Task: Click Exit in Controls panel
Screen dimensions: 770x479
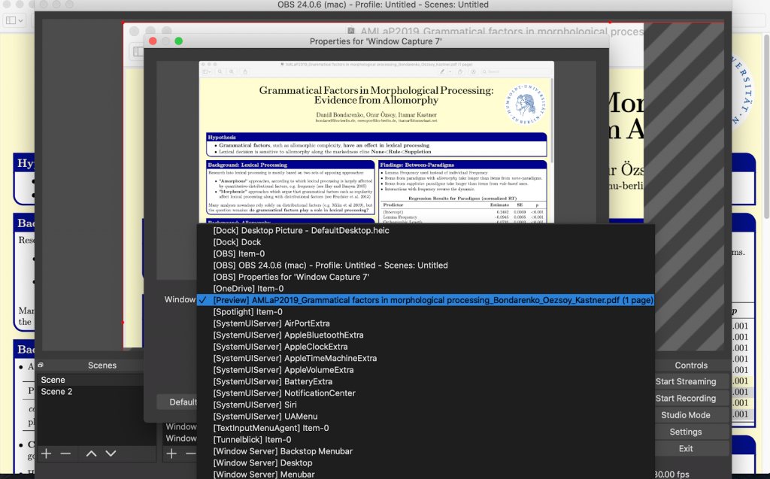Action: coord(692,448)
